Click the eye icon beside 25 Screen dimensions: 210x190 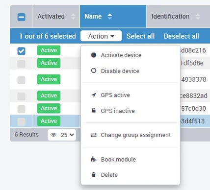(53, 135)
